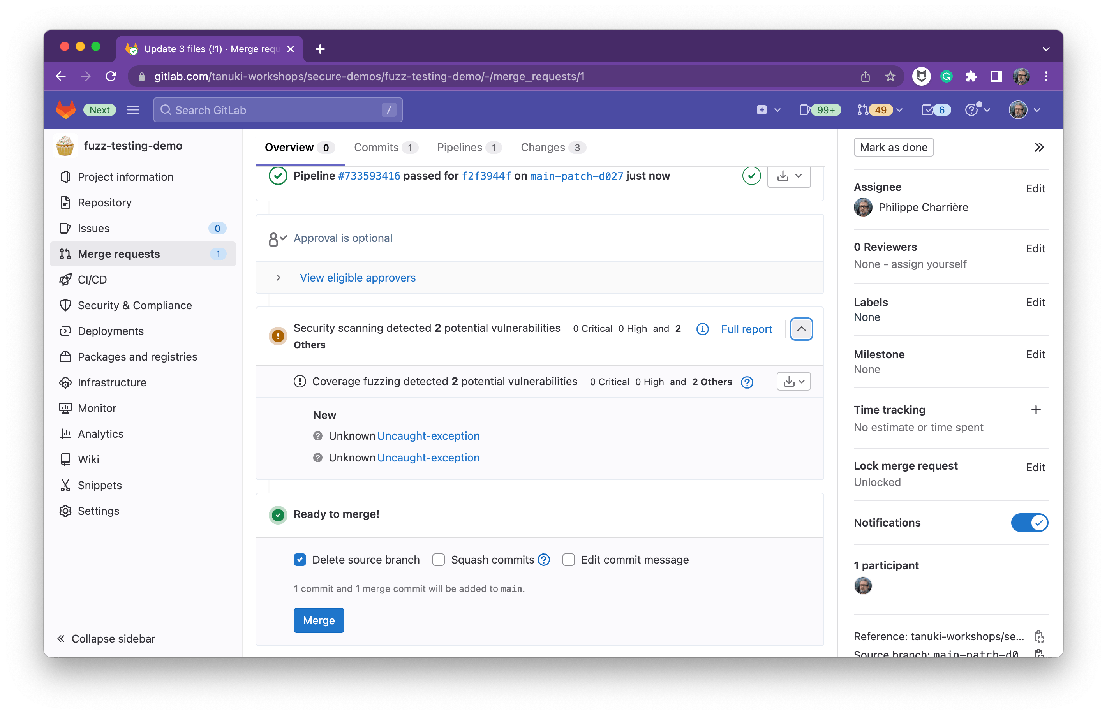The height and width of the screenshot is (715, 1107).
Task: Click the add time entry plus icon
Action: [x=1035, y=410]
